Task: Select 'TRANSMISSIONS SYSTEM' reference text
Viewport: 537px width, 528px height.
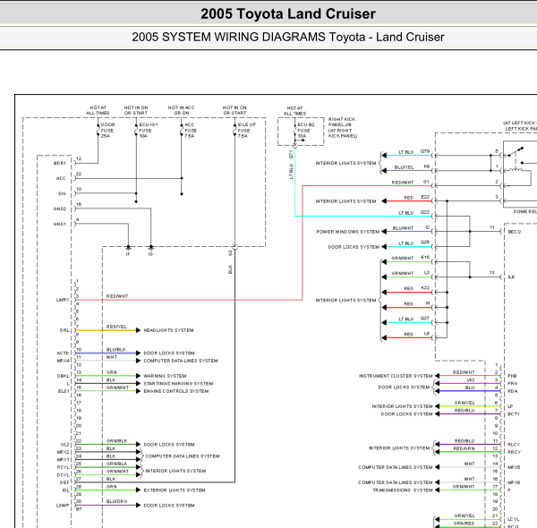Action: pos(403,490)
